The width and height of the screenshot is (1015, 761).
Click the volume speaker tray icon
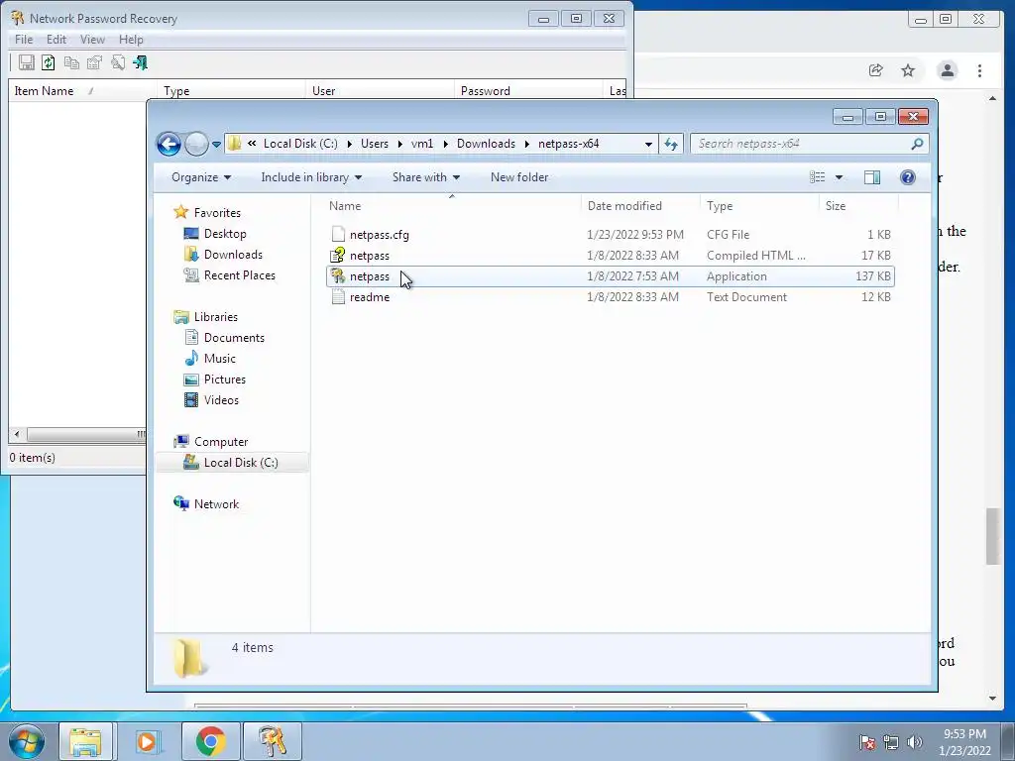(914, 742)
